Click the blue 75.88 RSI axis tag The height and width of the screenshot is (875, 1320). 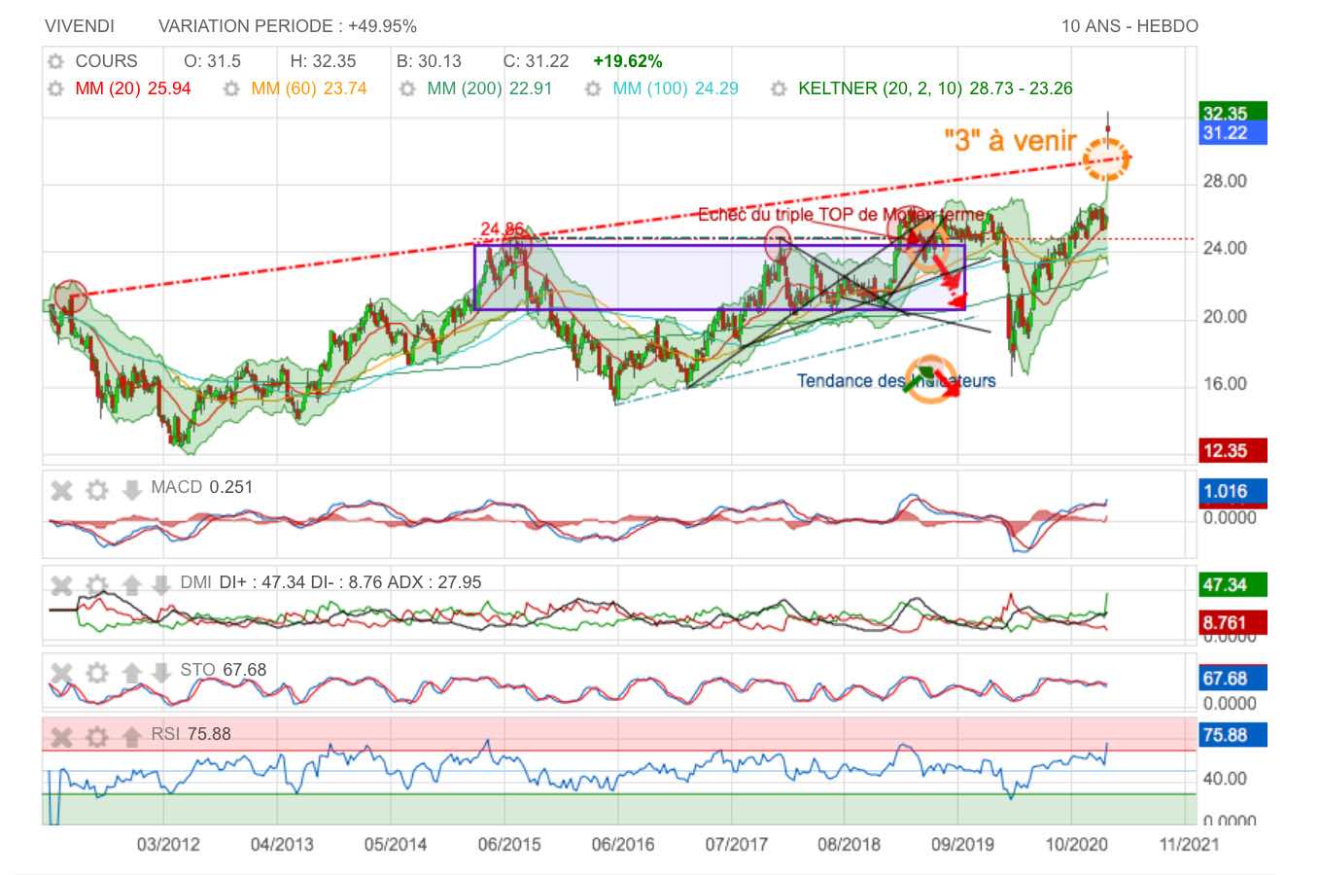(x=1233, y=735)
